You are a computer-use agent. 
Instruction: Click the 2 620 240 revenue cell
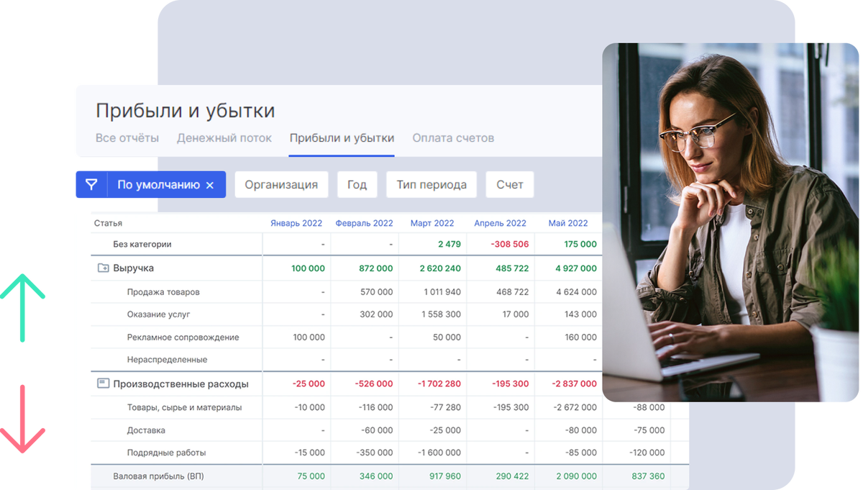coord(440,268)
